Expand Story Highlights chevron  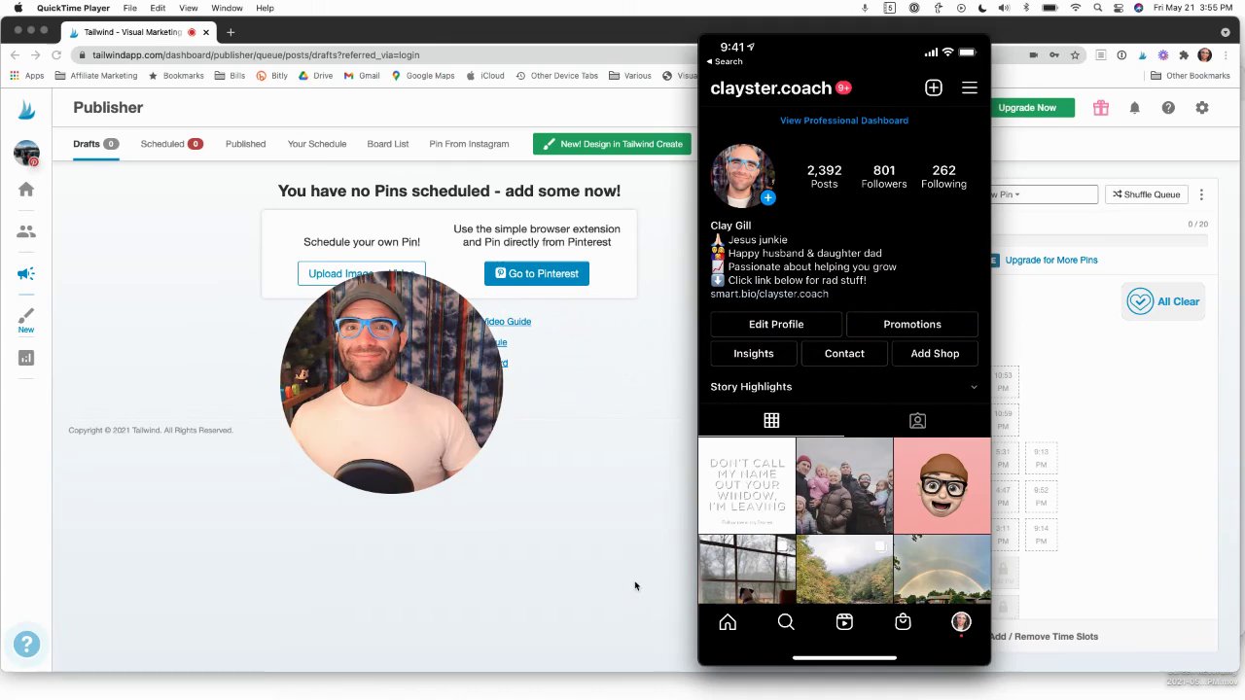974,387
